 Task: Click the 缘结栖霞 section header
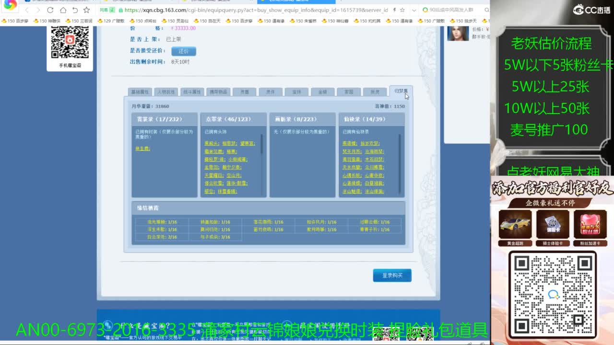[269, 208]
